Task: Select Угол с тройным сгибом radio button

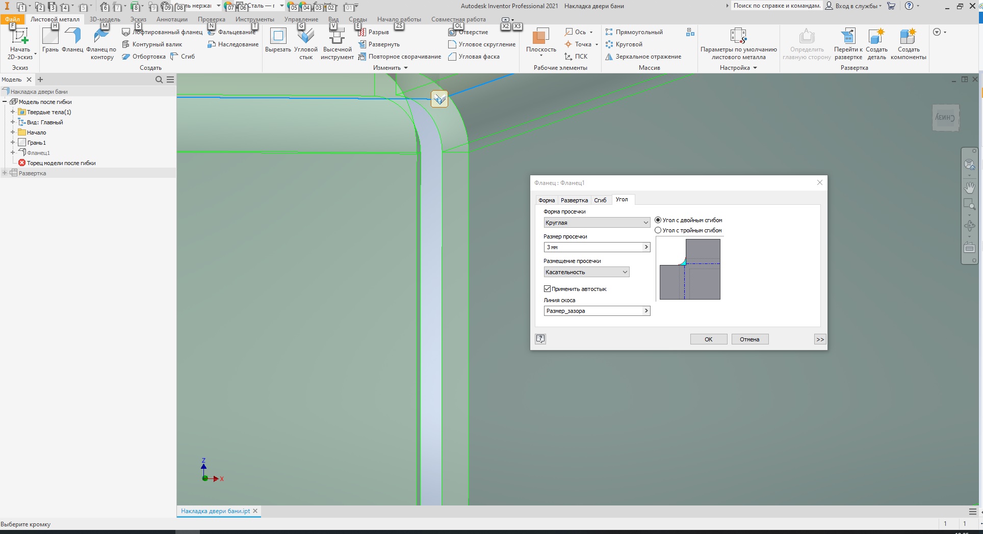Action: pyautogui.click(x=658, y=230)
